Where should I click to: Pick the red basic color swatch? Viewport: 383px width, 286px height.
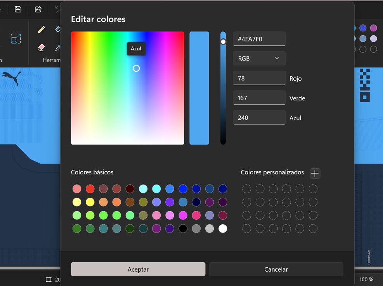[90, 189]
